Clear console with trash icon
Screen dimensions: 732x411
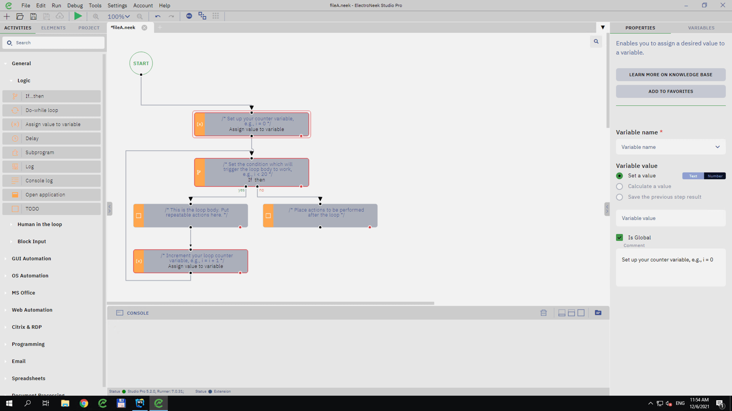click(543, 313)
